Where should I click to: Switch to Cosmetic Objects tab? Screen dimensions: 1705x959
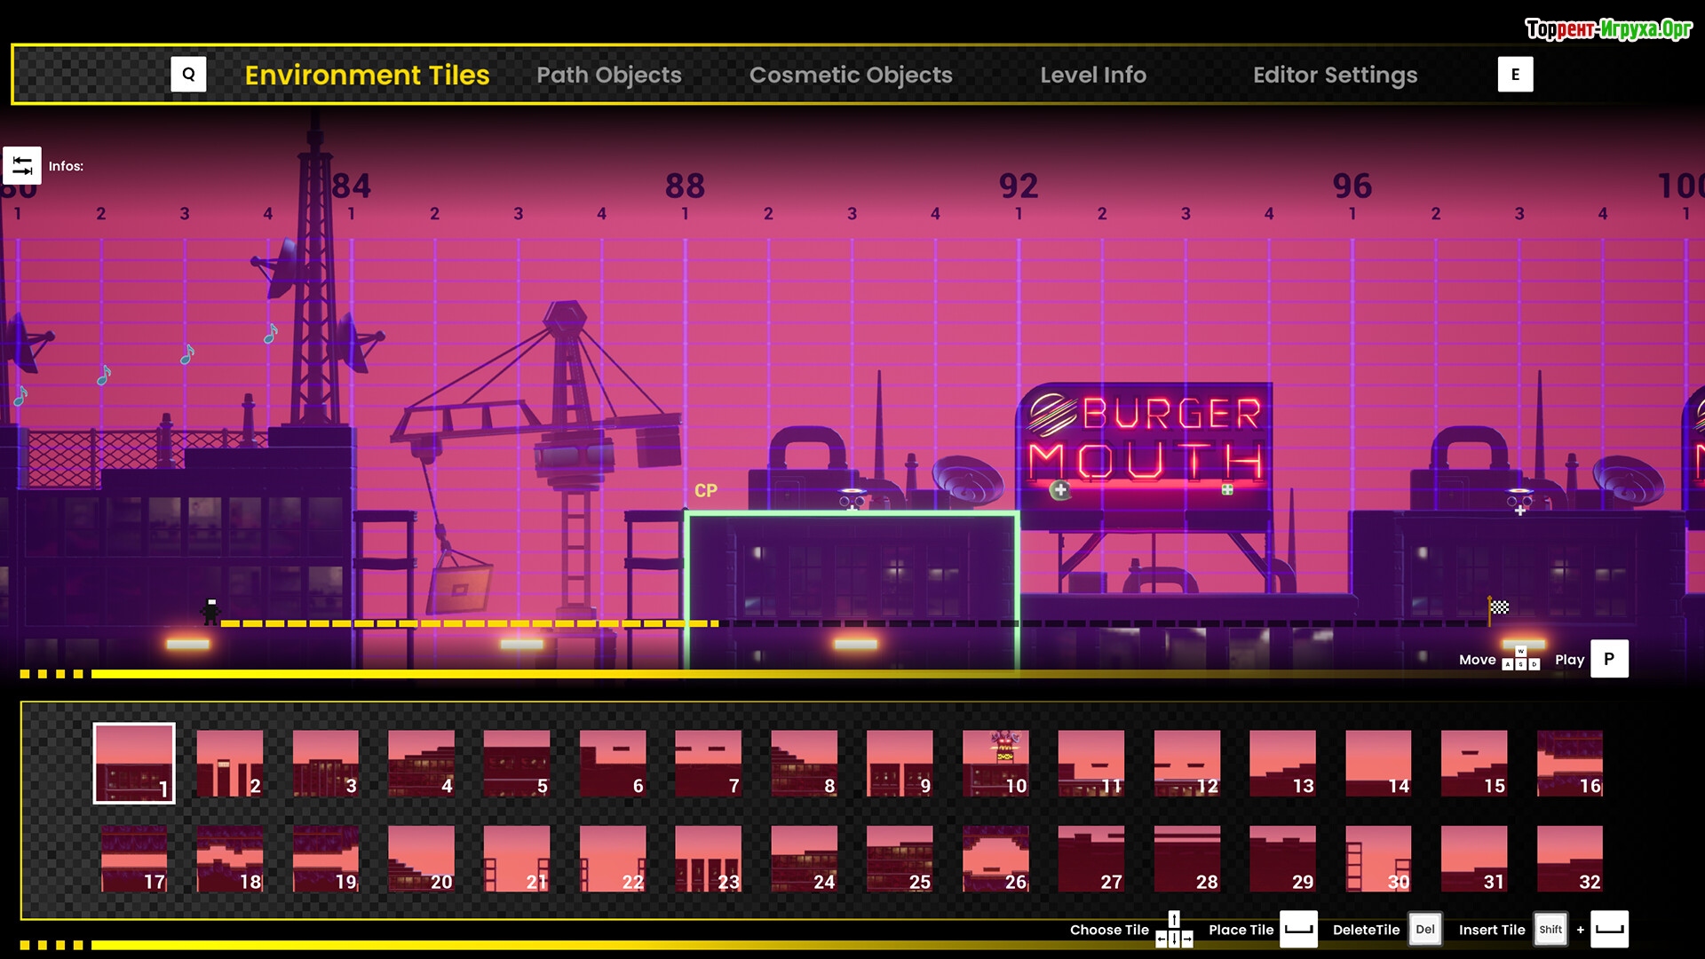851,75
